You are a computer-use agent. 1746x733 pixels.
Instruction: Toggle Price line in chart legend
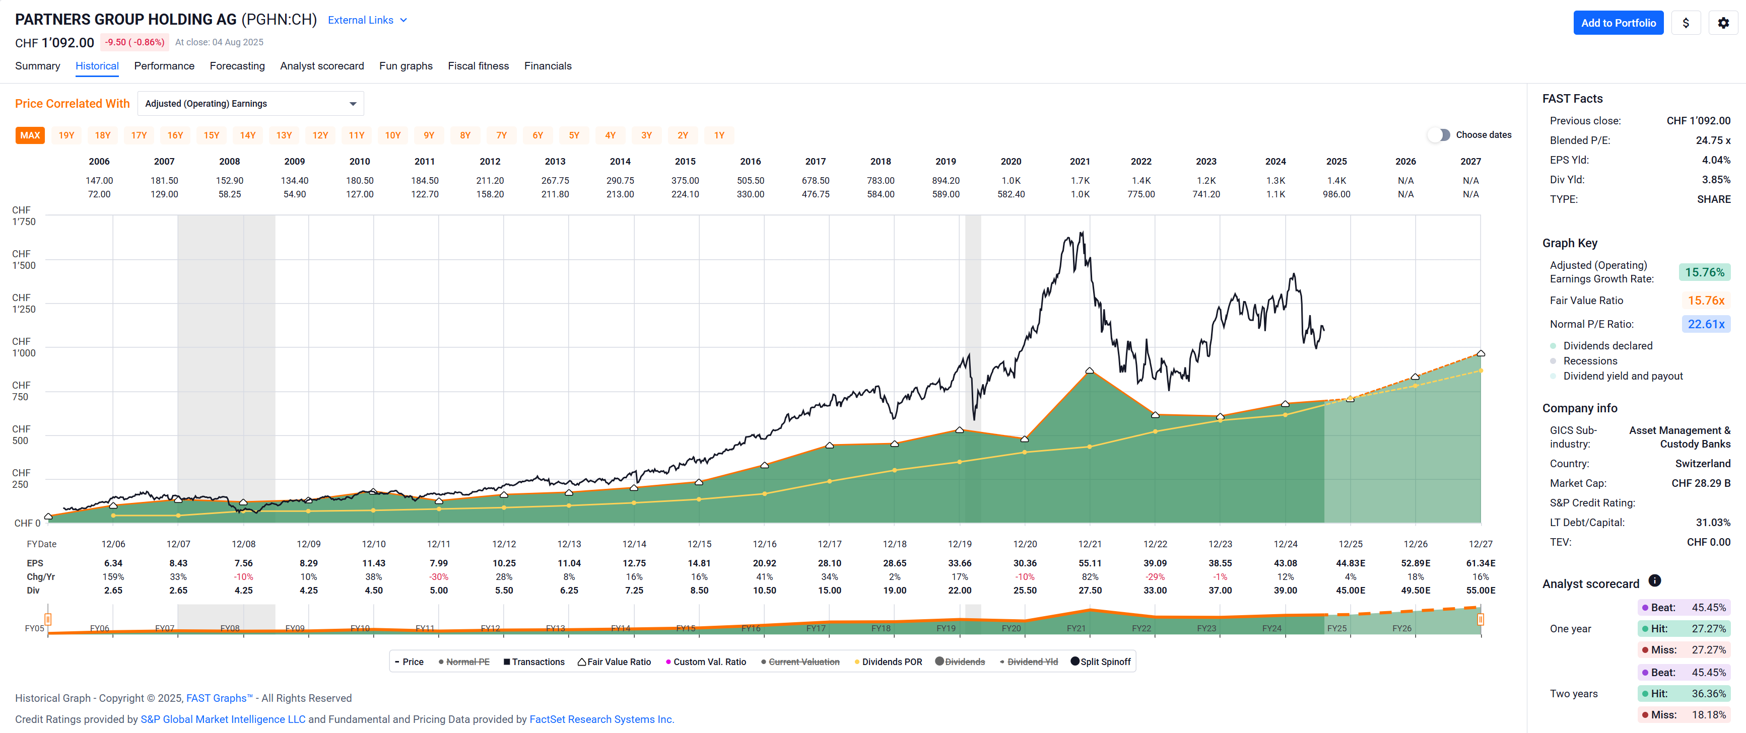click(x=410, y=662)
